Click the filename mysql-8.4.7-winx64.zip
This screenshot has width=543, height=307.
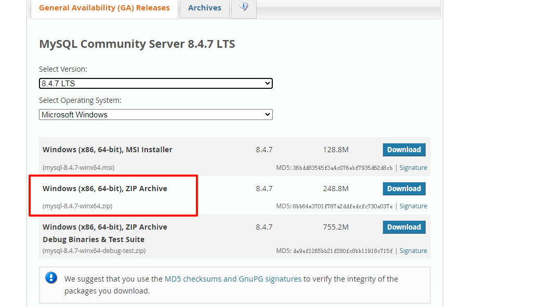click(x=77, y=206)
